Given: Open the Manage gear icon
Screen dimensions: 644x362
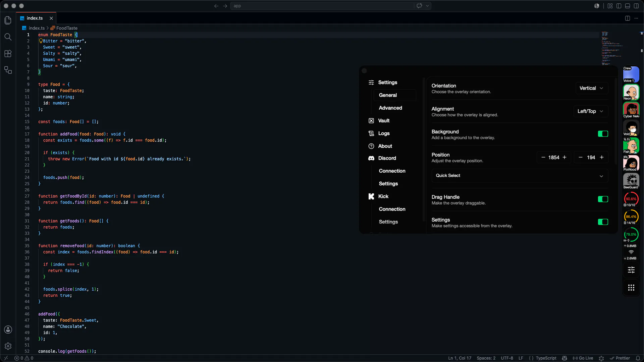Looking at the screenshot, I should (8, 346).
